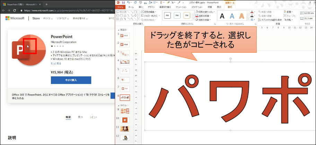Open 配置 alignment dropdown
Viewport: 316px width, 145px height.
coord(288,12)
